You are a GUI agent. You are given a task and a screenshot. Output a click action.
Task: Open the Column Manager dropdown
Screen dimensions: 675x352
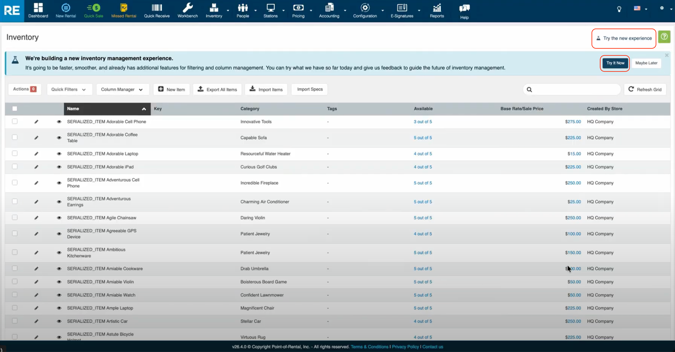[122, 89]
